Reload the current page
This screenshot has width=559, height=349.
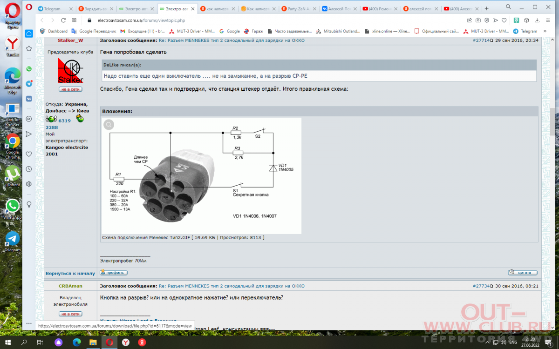tap(63, 20)
